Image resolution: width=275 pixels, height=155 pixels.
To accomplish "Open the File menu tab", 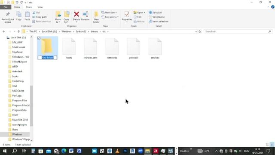I will pyautogui.click(x=6, y=7).
